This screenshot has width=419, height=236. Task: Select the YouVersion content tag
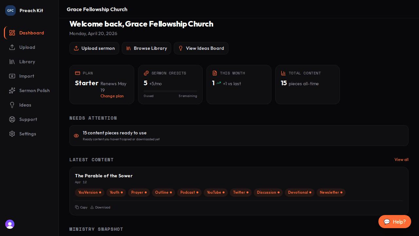click(x=89, y=192)
